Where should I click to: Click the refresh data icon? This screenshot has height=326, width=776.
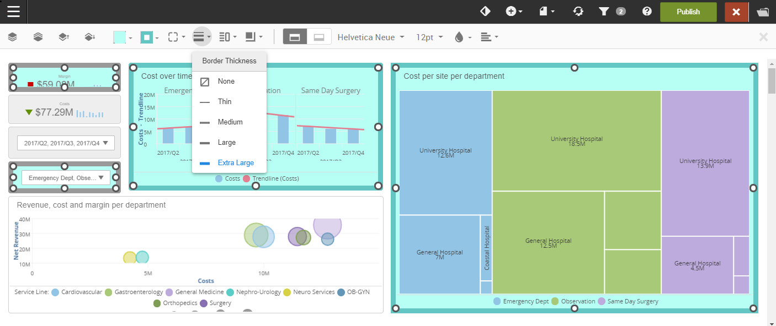tap(578, 12)
